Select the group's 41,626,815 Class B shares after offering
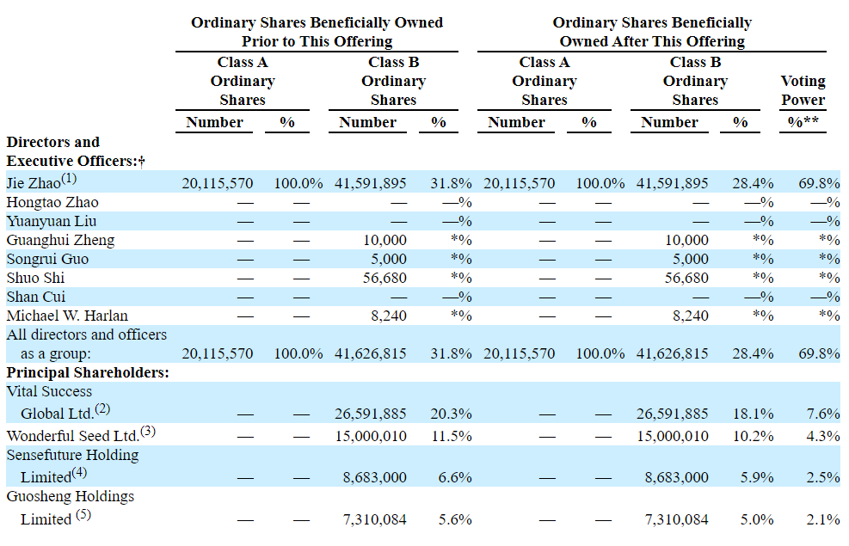This screenshot has height=546, width=849. tap(672, 354)
